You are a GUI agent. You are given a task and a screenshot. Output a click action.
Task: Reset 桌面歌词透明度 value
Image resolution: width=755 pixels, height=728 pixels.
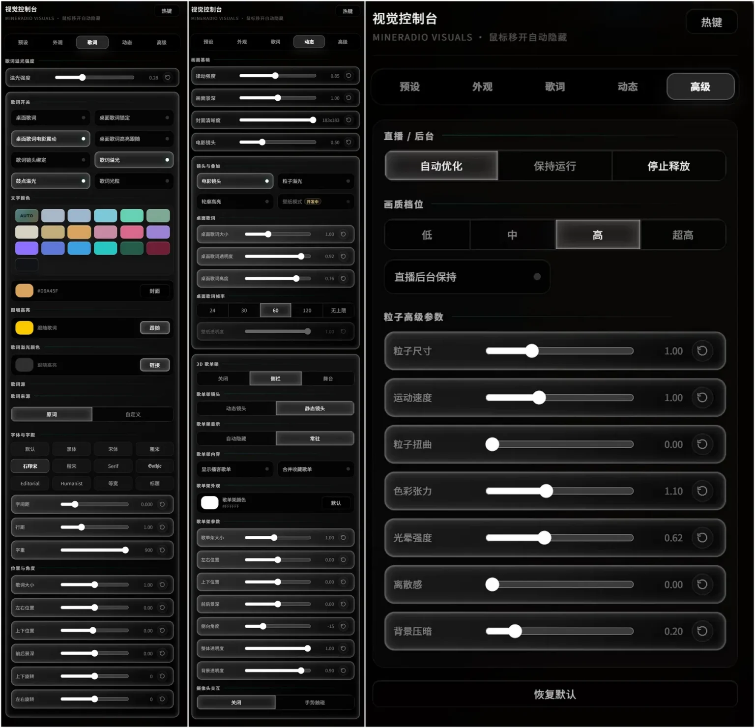pos(343,256)
